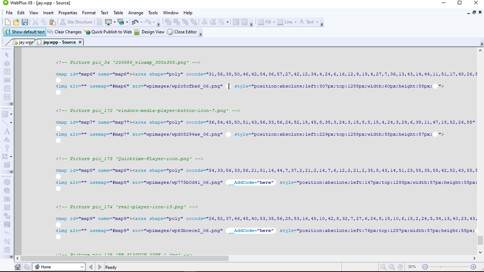
Task: Open the Table menu
Action: click(118, 13)
